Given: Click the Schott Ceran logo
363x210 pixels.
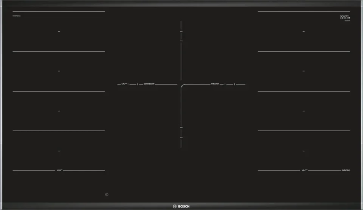Looking at the screenshot, I should point(345,17).
